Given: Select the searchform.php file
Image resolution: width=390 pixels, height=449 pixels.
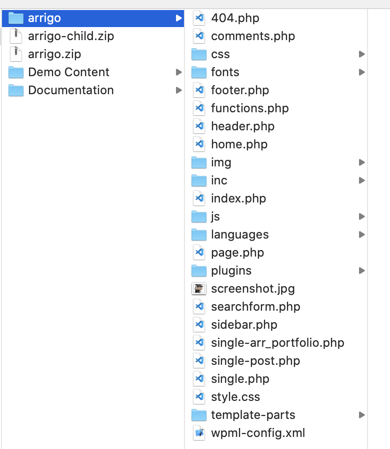Looking at the screenshot, I should coord(255,307).
